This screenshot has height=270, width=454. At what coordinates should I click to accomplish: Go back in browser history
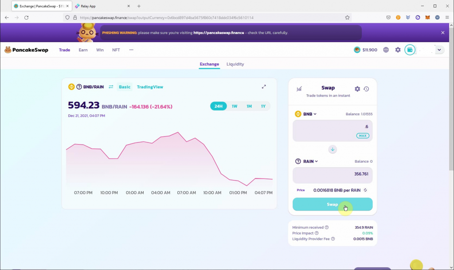coord(7,18)
